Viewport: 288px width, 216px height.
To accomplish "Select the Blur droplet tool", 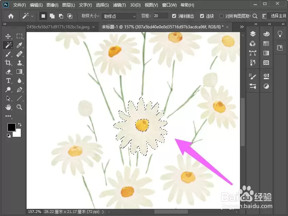I will 19,81.
